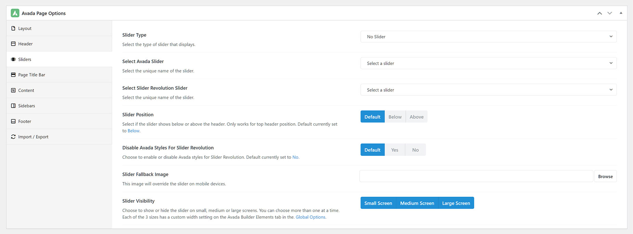Image resolution: width=633 pixels, height=234 pixels.
Task: Open the Global Options link
Action: [x=310, y=217]
